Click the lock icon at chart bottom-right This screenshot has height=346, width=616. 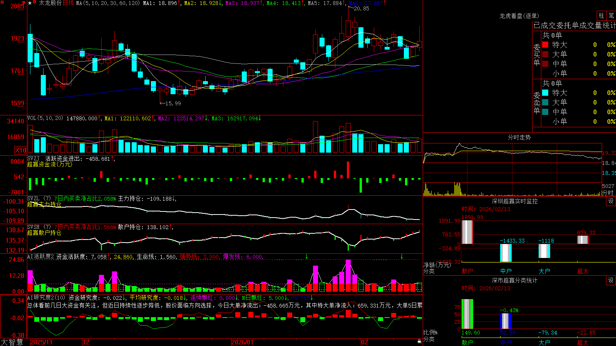click(x=419, y=341)
